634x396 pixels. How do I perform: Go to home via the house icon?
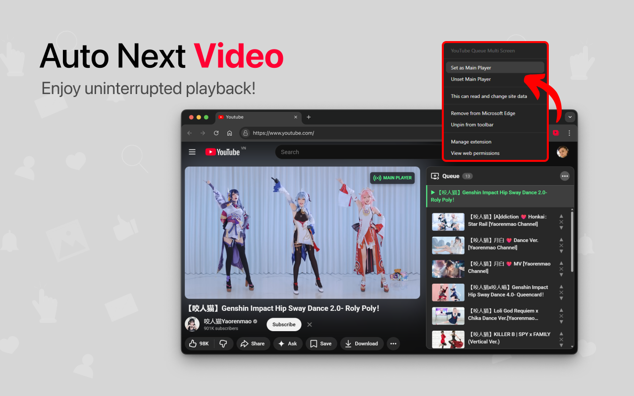229,133
